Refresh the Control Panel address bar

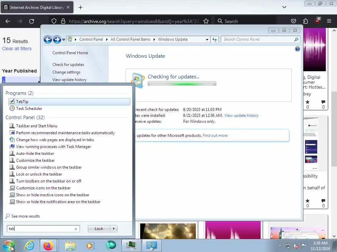pos(215,40)
